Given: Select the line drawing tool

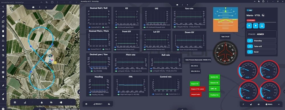Looking at the screenshot, I should [x=3, y=17].
